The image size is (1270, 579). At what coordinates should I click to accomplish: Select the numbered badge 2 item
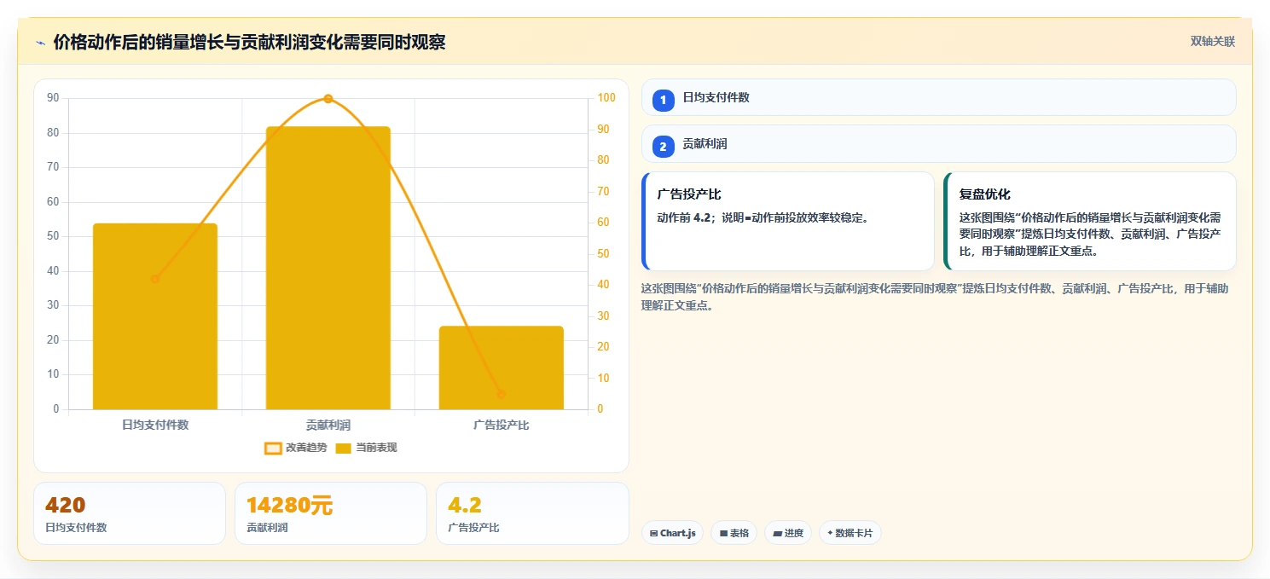coord(663,147)
